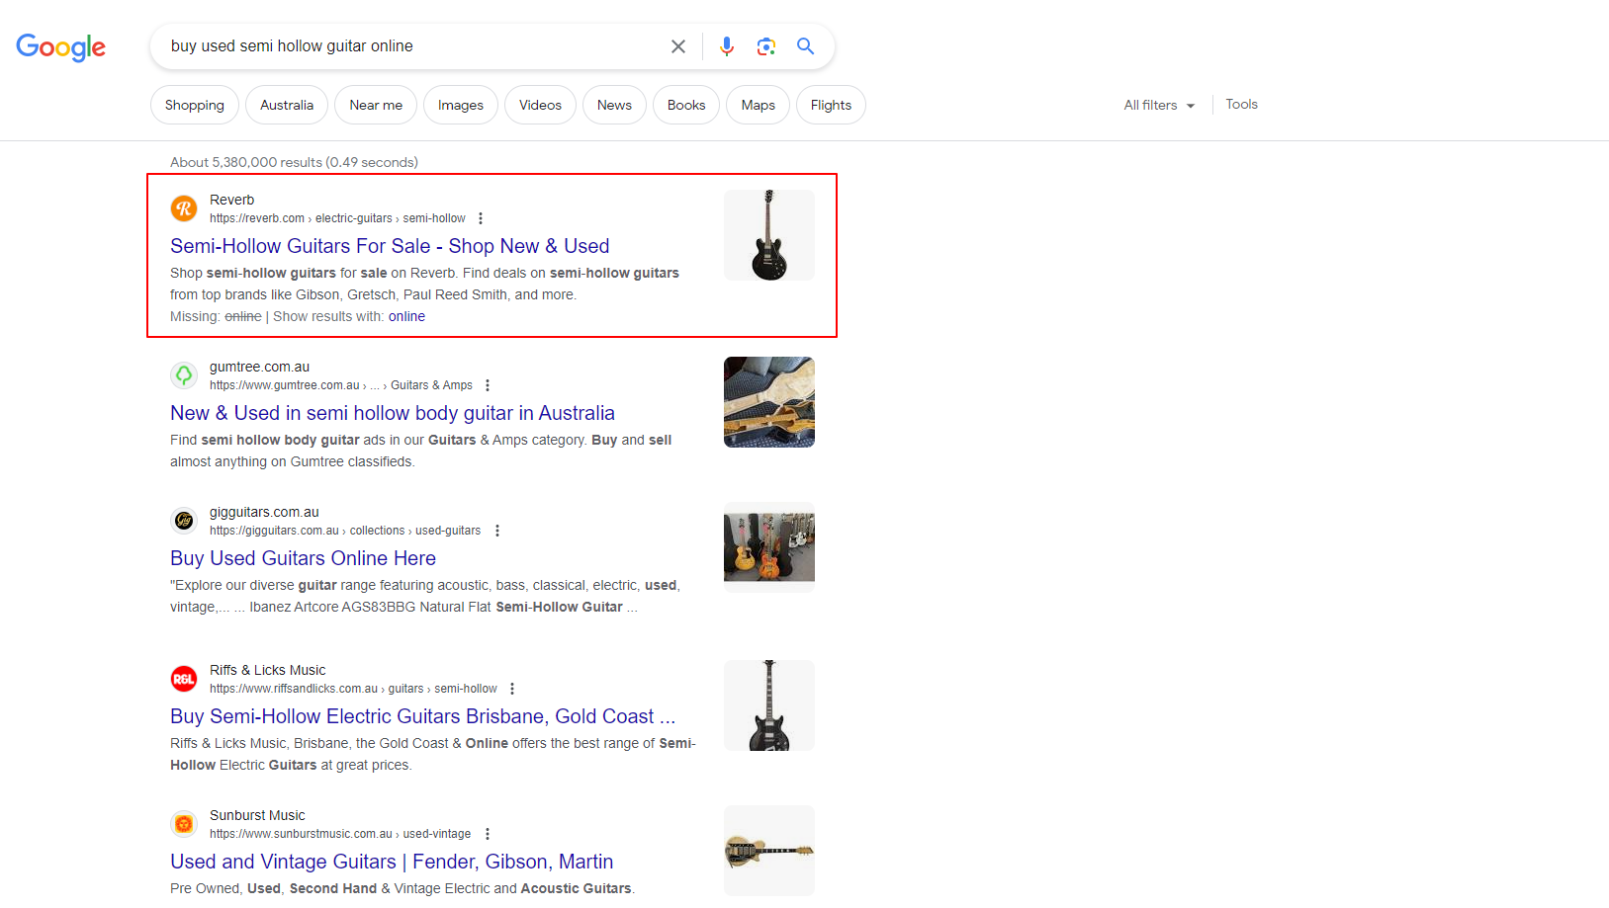The image size is (1609, 908).
Task: Open three-dot menu for Riffs & Licks result
Action: [x=512, y=689]
